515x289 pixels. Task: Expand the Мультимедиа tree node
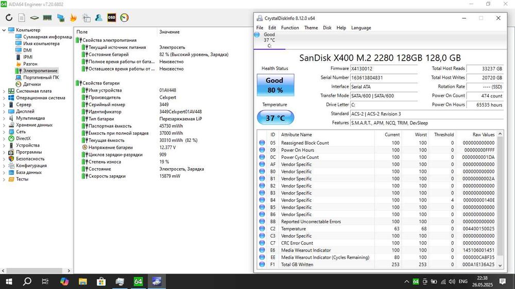point(4,118)
